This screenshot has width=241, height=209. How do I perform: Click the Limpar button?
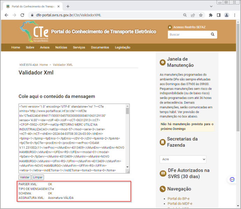point(38,177)
